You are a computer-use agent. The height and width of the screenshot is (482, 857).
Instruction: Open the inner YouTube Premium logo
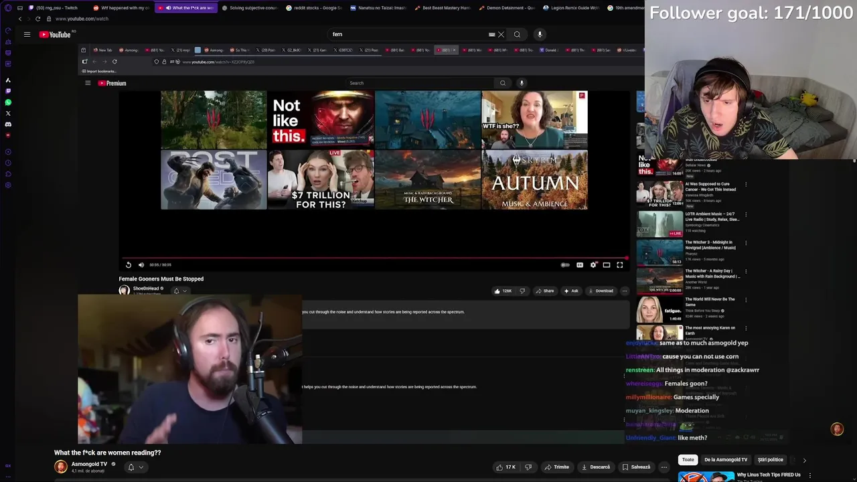tap(112, 83)
